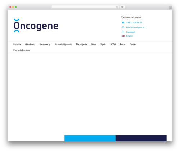
Task: Open Podmioty lecznicze menu item
Action: (x=22, y=50)
